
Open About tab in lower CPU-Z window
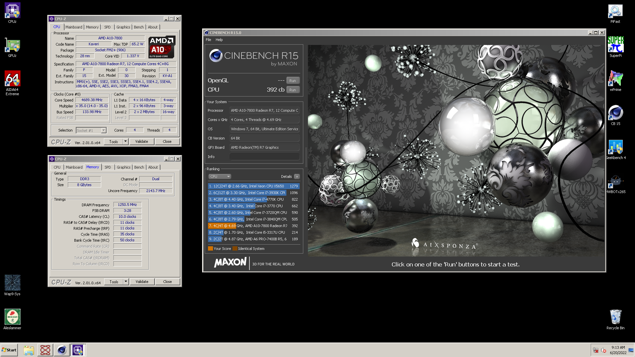click(153, 167)
